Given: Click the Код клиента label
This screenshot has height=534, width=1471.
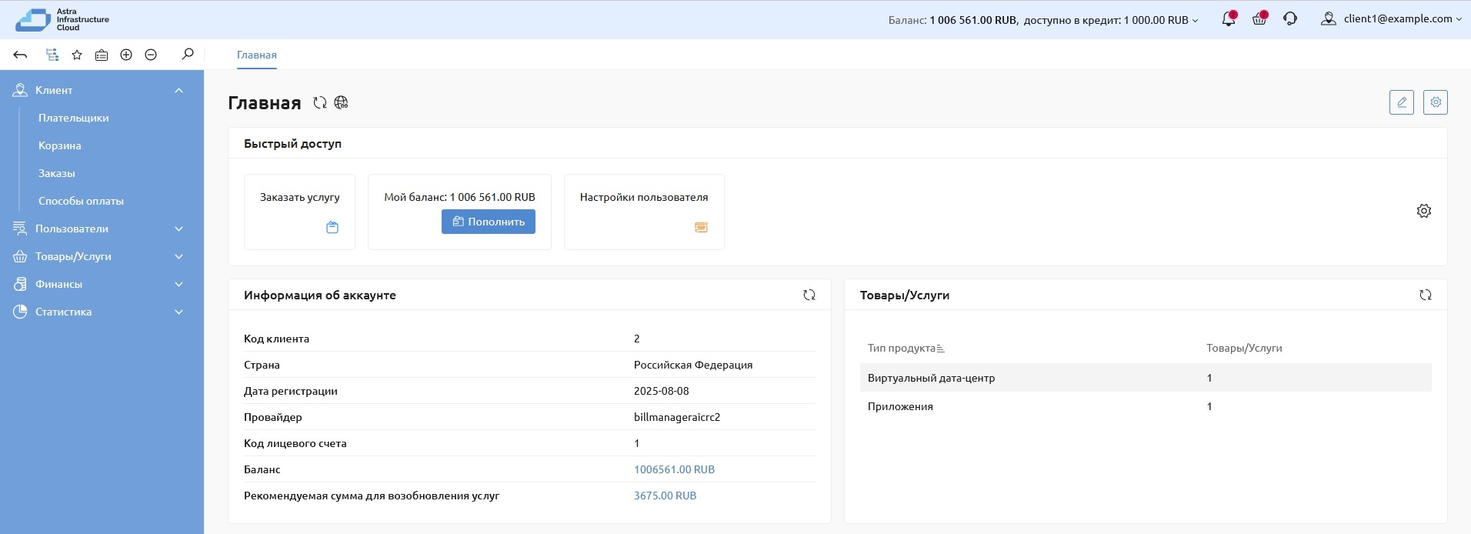Looking at the screenshot, I should point(276,339).
